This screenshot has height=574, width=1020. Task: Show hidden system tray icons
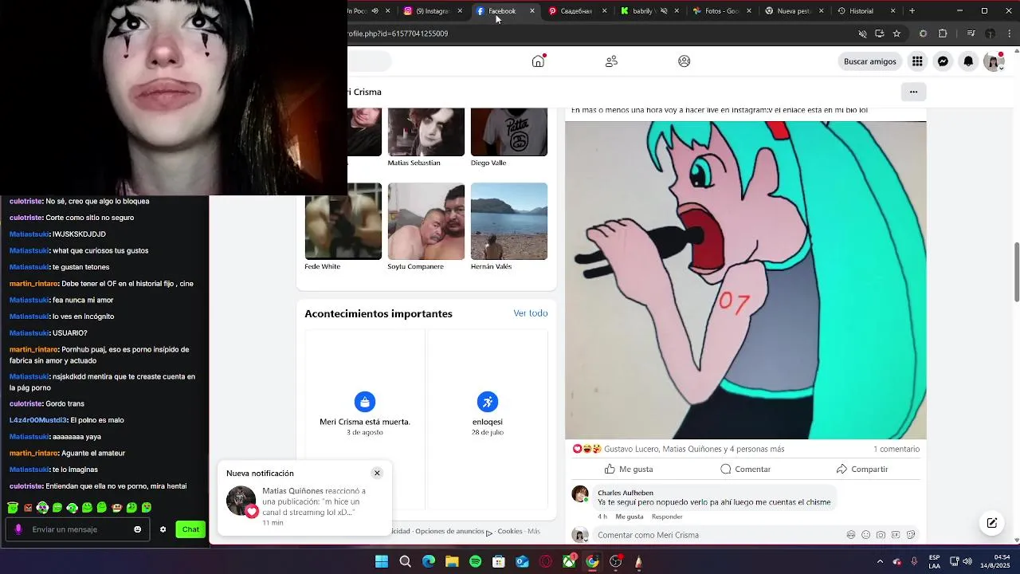pos(880,562)
